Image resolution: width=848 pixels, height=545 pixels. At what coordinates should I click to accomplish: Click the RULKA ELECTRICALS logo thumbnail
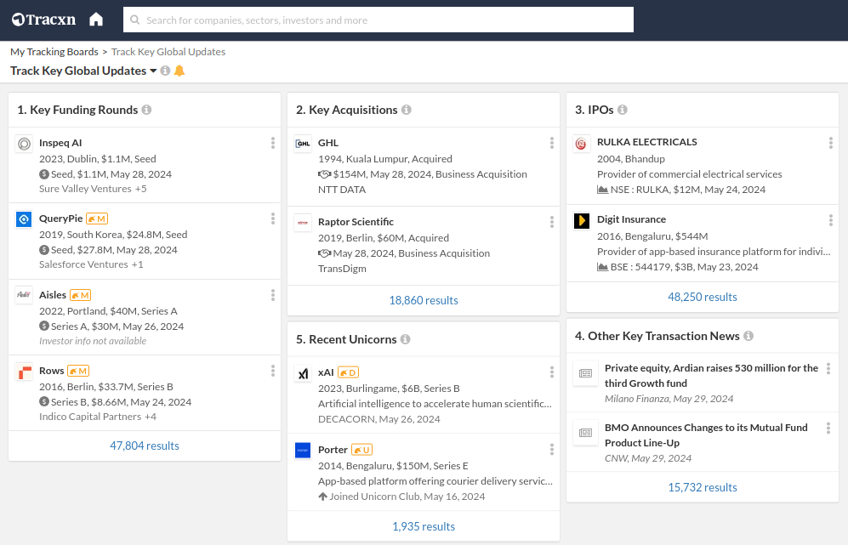pyautogui.click(x=582, y=144)
